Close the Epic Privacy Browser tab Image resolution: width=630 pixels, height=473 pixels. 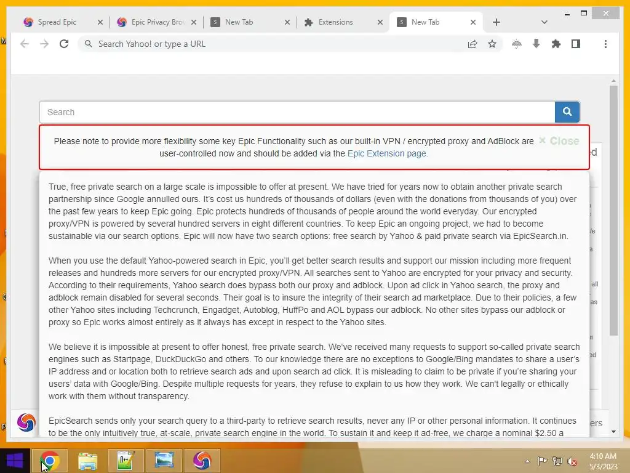tap(194, 22)
